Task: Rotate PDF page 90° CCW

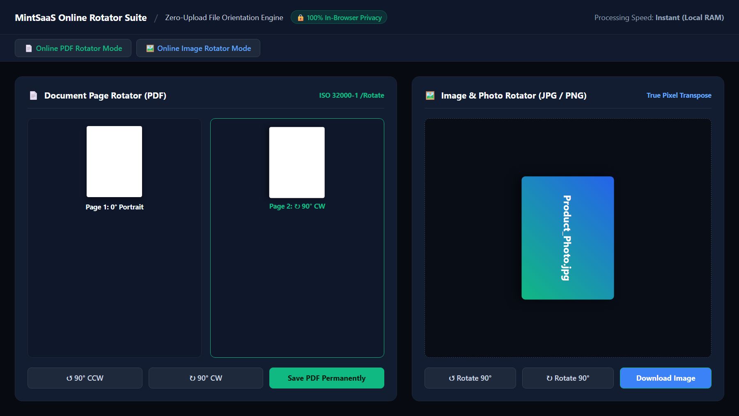Action: (x=85, y=378)
